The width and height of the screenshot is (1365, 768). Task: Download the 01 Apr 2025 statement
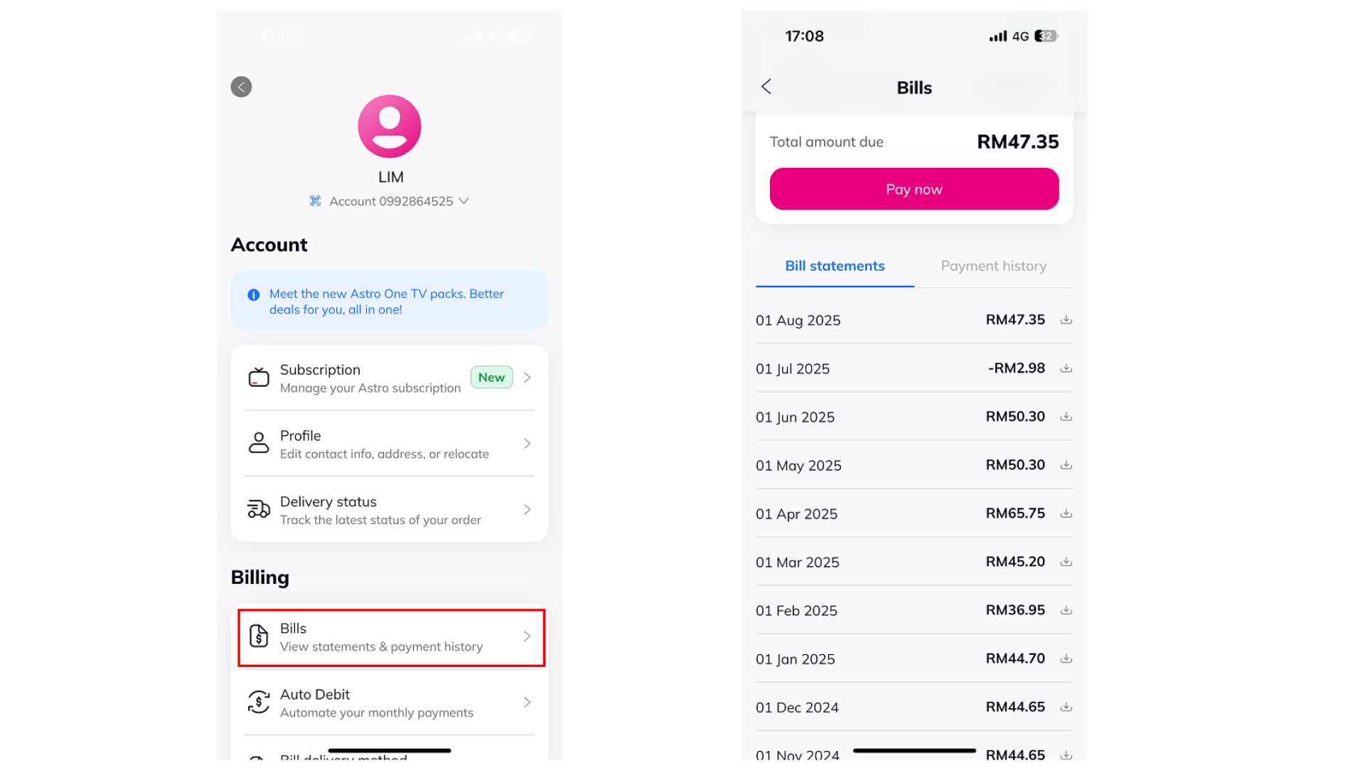[x=1066, y=513]
